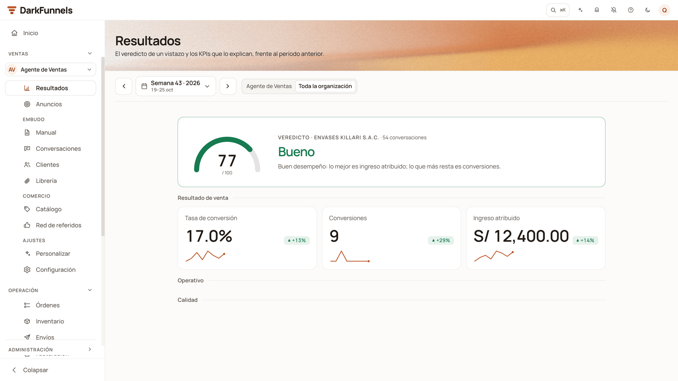678x381 pixels.
Task: Go to previous week arrow
Action: coord(124,86)
